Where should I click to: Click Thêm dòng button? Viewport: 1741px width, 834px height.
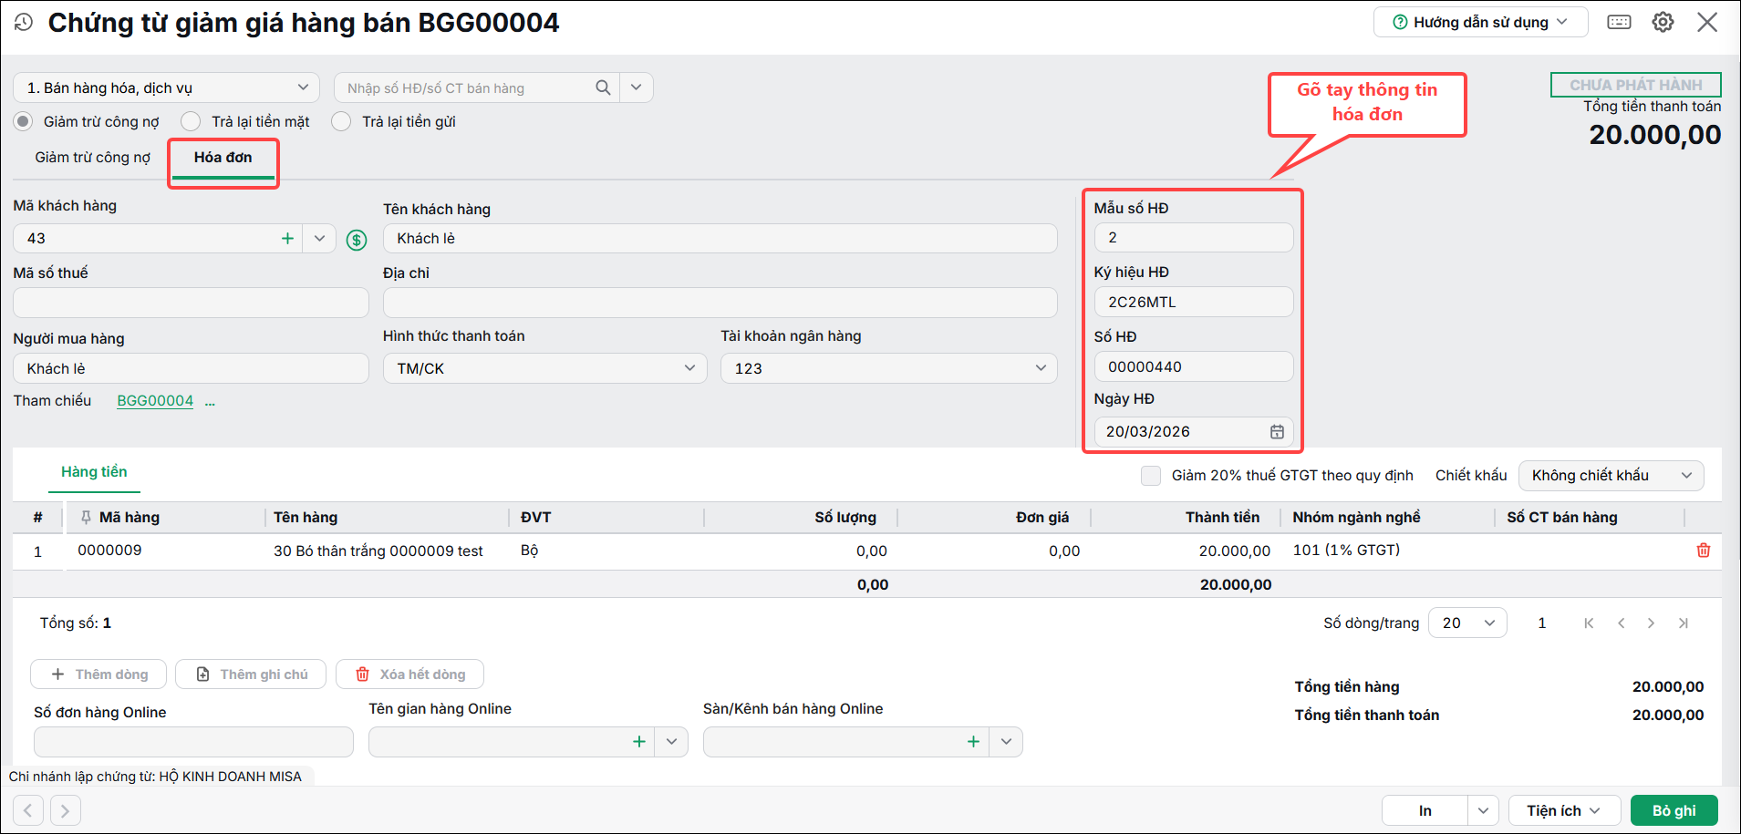(98, 674)
